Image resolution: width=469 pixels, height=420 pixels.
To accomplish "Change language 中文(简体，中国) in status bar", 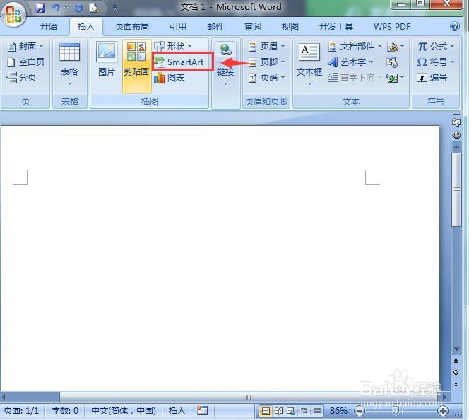I will (123, 410).
